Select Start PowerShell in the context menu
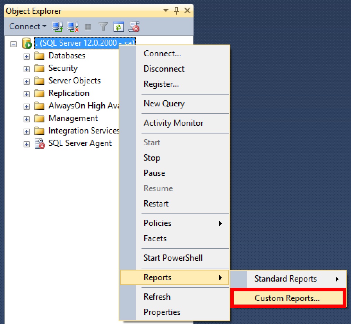 [x=174, y=258]
